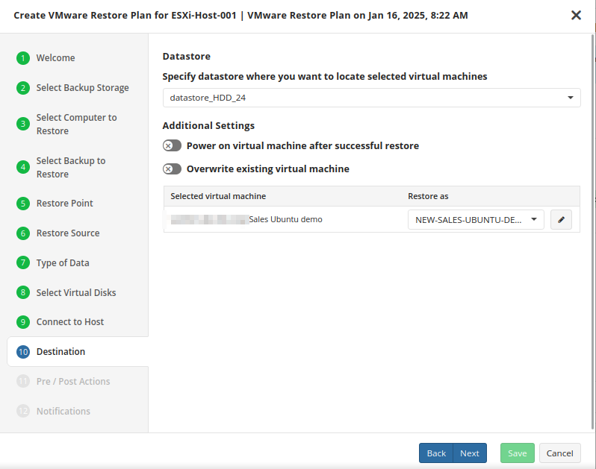This screenshot has height=469, width=596.
Task: Expand the NEW-SALES-UBUNTU Restore as dropdown
Action: tap(476, 220)
